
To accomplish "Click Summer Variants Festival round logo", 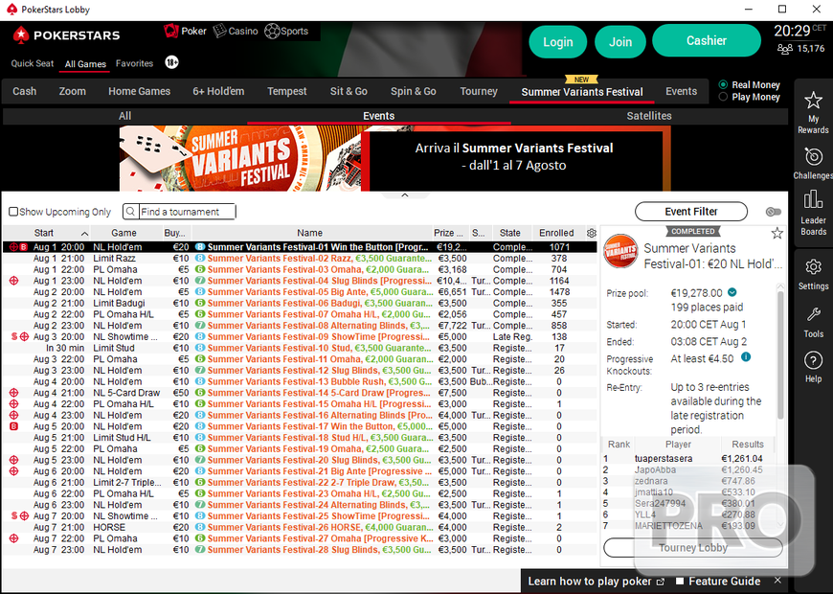I will 620,251.
